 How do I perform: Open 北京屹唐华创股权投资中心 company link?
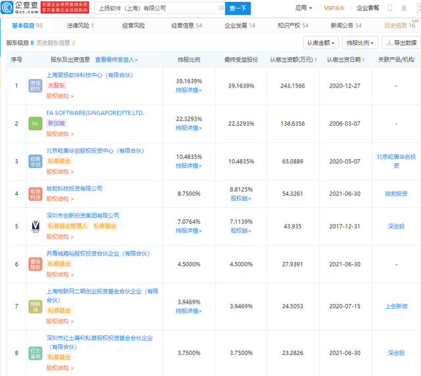95,151
